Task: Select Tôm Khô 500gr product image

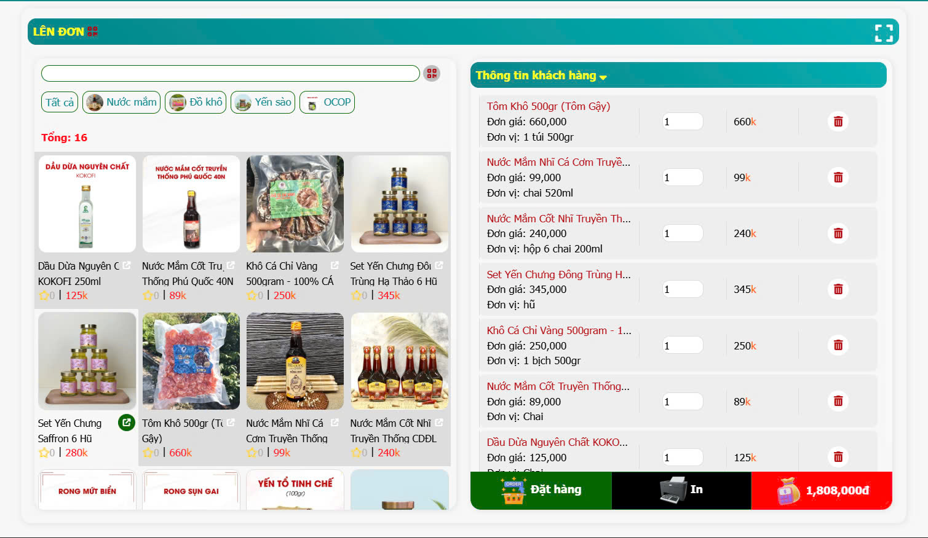Action: [191, 361]
